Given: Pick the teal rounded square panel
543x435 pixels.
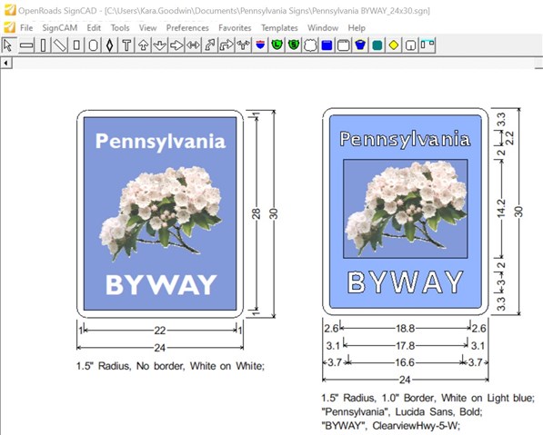Looking at the screenshot, I should click(x=377, y=45).
